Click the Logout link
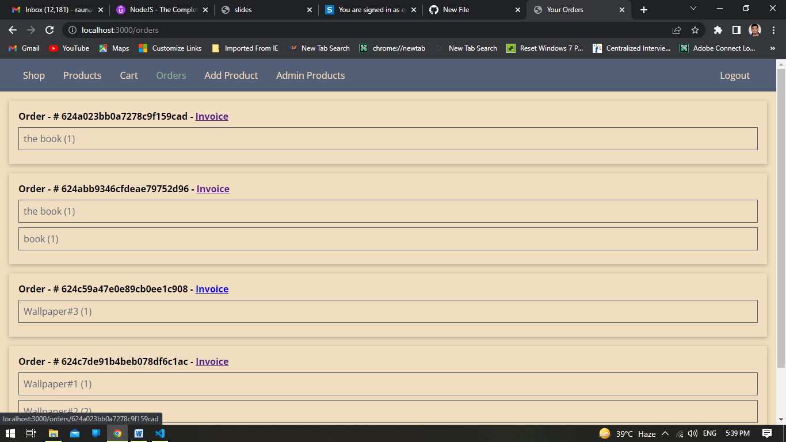This screenshot has width=786, height=442. coord(735,75)
